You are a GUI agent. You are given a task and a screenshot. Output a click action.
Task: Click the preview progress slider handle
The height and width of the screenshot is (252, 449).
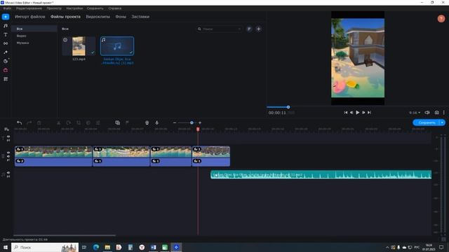point(288,107)
